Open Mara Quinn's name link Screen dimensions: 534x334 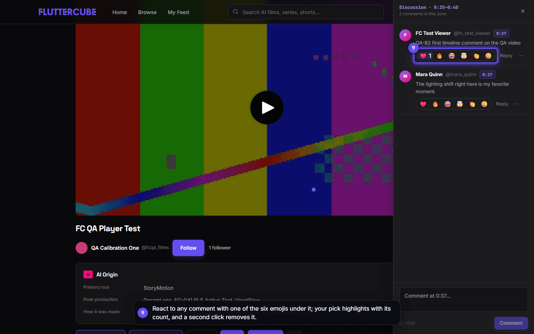[x=429, y=74]
